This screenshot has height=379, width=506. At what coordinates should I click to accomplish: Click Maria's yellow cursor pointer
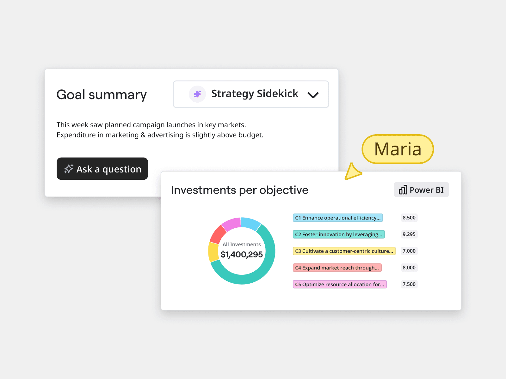tap(352, 171)
